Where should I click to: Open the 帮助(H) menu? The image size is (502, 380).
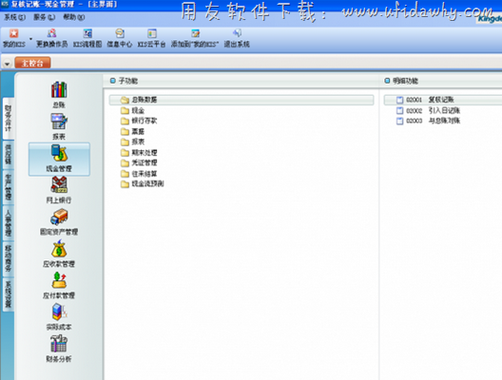[x=73, y=17]
